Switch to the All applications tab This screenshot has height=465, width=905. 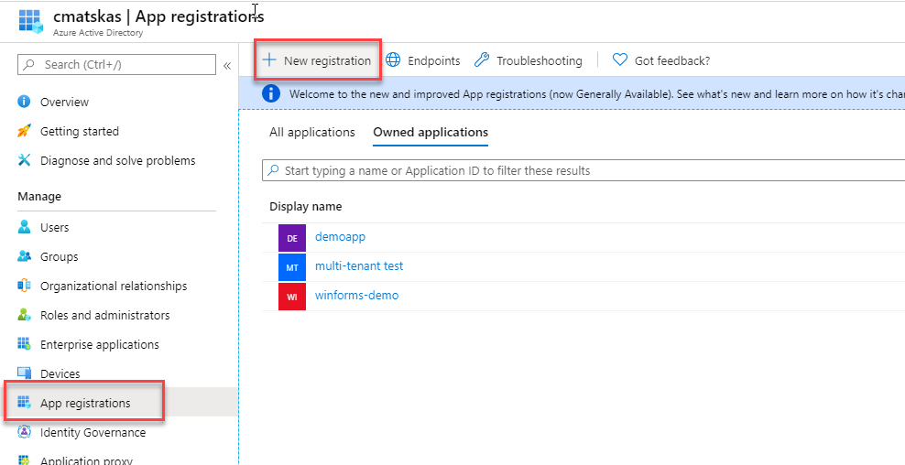(x=312, y=132)
